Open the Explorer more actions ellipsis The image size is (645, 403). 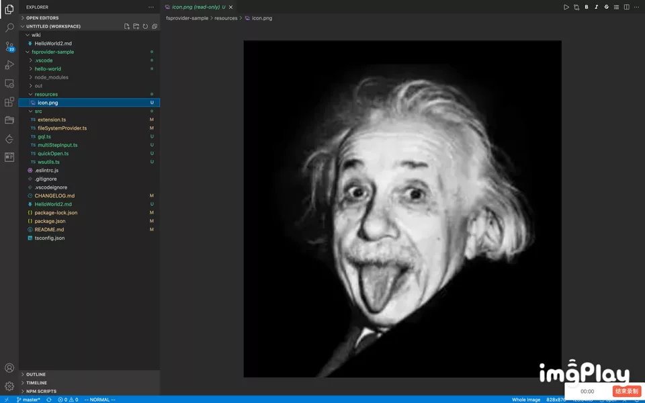point(151,7)
